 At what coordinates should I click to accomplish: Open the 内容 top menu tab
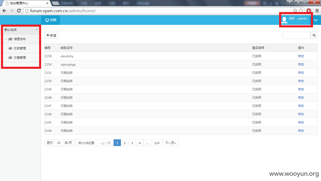51,20
